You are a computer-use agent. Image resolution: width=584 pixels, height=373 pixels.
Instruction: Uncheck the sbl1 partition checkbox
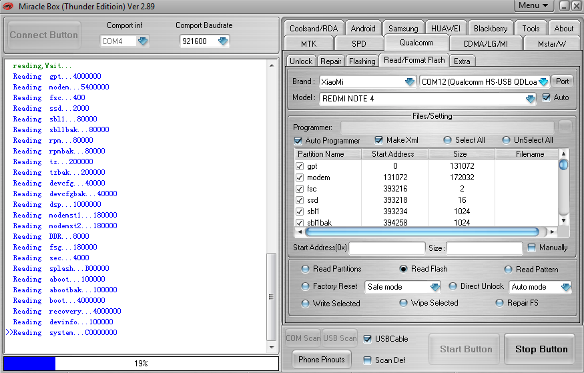(x=300, y=212)
